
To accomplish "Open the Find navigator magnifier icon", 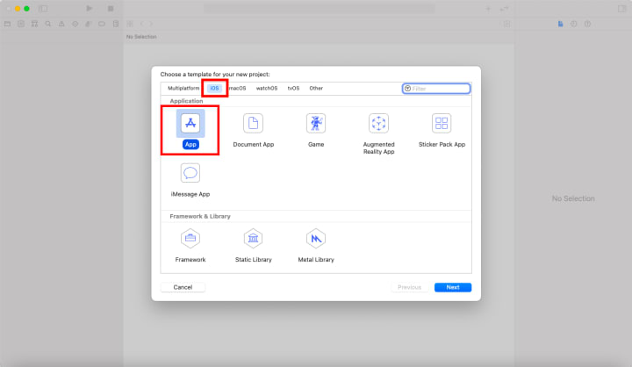I will pos(48,24).
